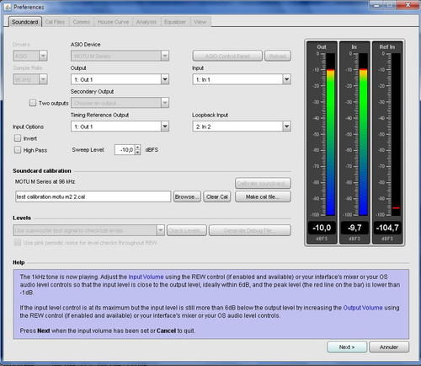Viewport: 421px width, 366px height.
Task: Click the -9,7 In dBFS readout
Action: pos(354,228)
